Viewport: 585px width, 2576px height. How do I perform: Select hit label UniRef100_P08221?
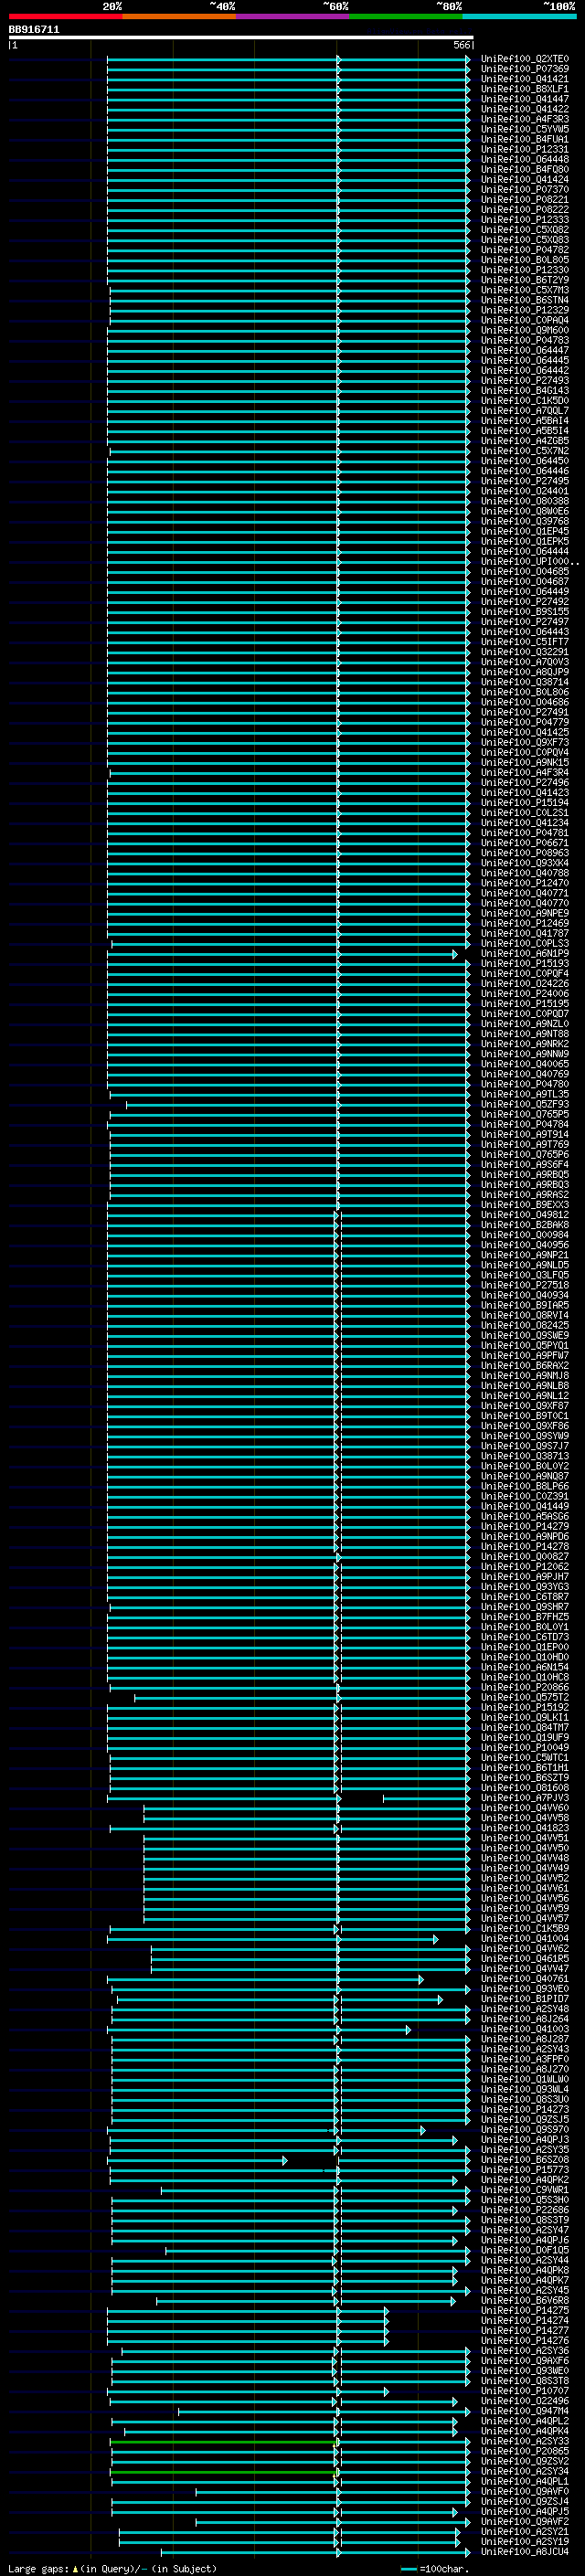tap(525, 199)
